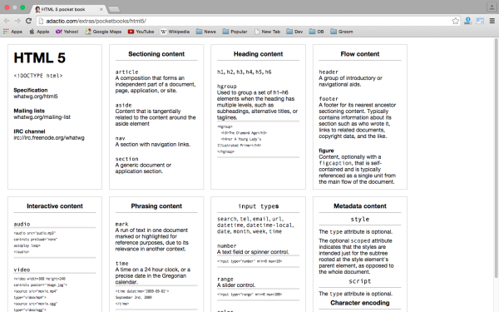499x312 pixels.
Task: Click the footer element term
Action: [329, 99]
